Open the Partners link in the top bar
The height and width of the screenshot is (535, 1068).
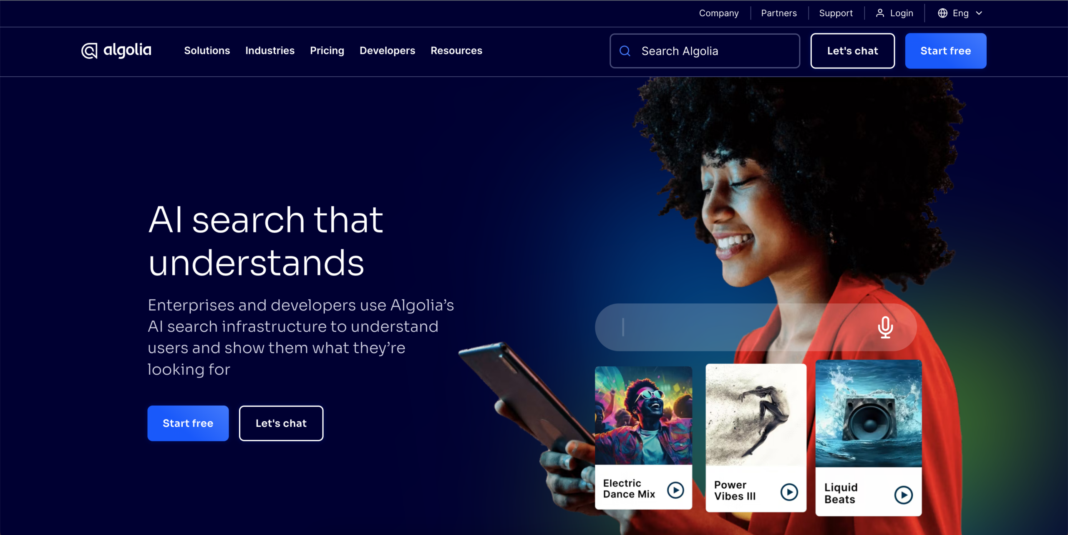[x=779, y=13]
